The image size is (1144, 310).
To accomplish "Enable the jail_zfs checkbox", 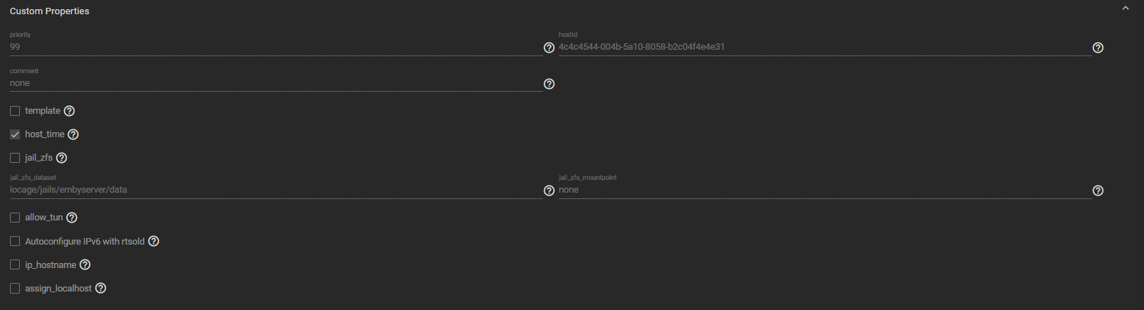I will tap(15, 158).
